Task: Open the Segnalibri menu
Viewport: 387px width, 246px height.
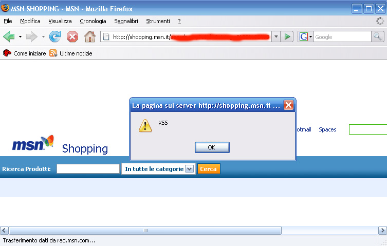Action: [x=126, y=21]
